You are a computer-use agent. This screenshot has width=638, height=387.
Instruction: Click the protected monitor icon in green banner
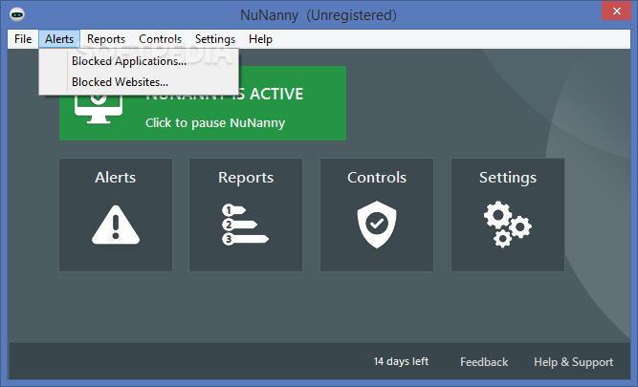(99, 109)
